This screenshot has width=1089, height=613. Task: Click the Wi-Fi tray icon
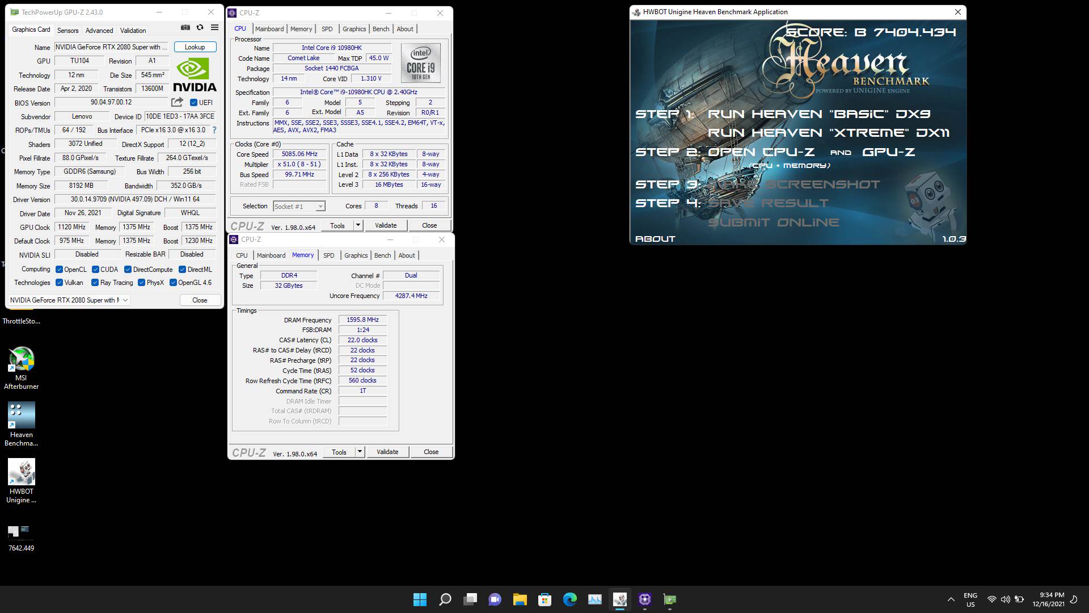(992, 599)
